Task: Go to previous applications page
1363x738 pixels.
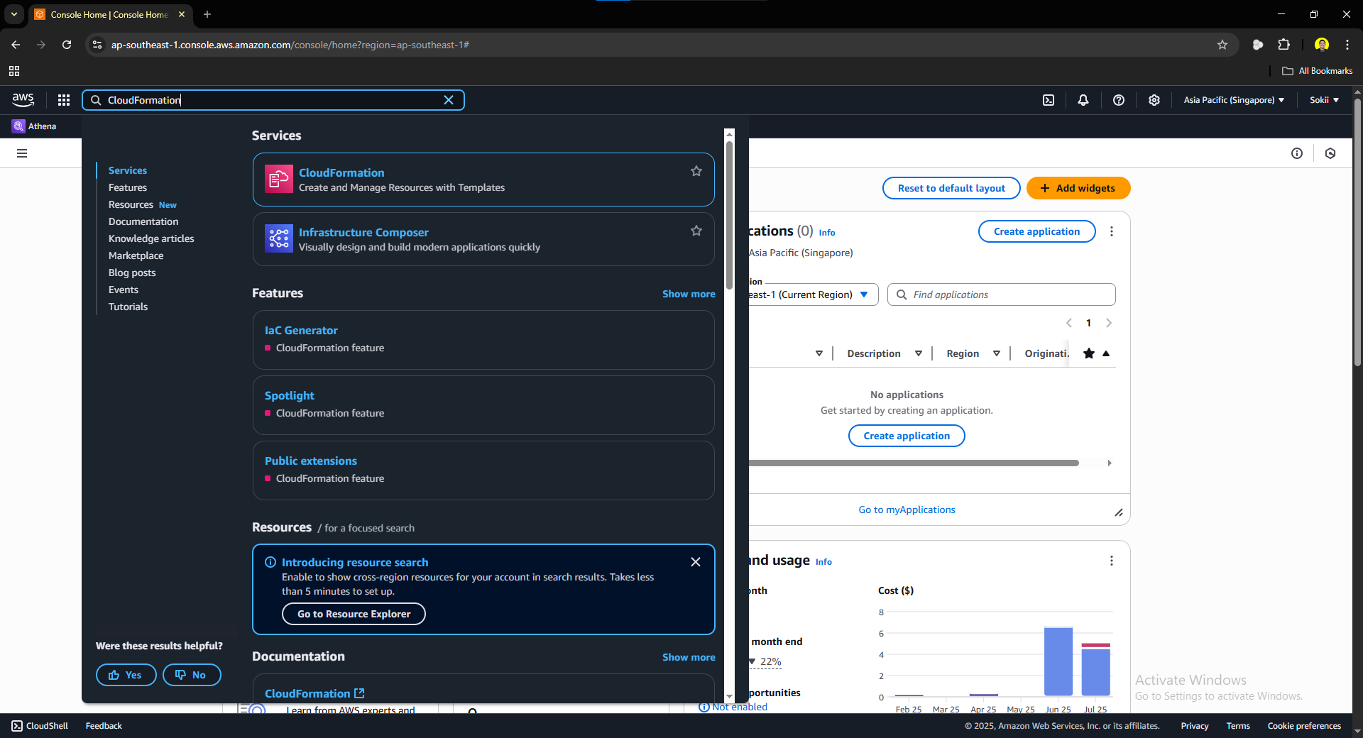Action: click(1069, 323)
